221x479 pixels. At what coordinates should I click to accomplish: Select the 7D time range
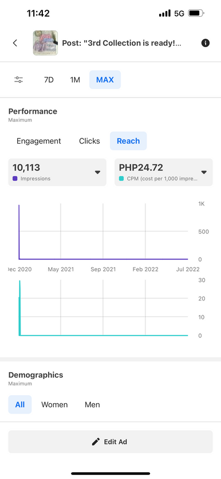coord(49,80)
